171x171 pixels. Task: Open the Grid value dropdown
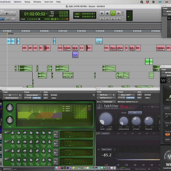(x=95, y=14)
